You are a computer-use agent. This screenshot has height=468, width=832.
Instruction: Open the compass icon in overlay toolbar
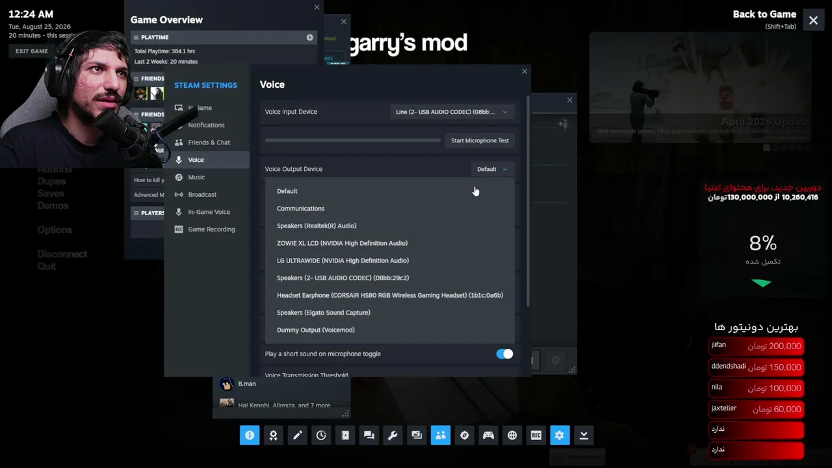tap(464, 435)
